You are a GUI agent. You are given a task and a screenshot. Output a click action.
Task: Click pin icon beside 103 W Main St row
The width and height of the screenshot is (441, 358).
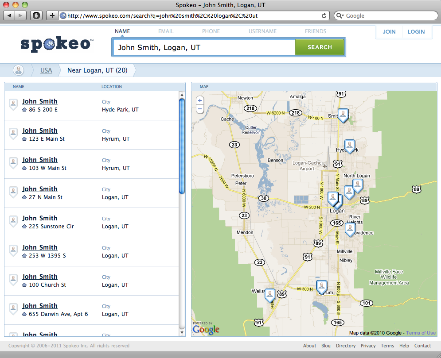coord(13,163)
